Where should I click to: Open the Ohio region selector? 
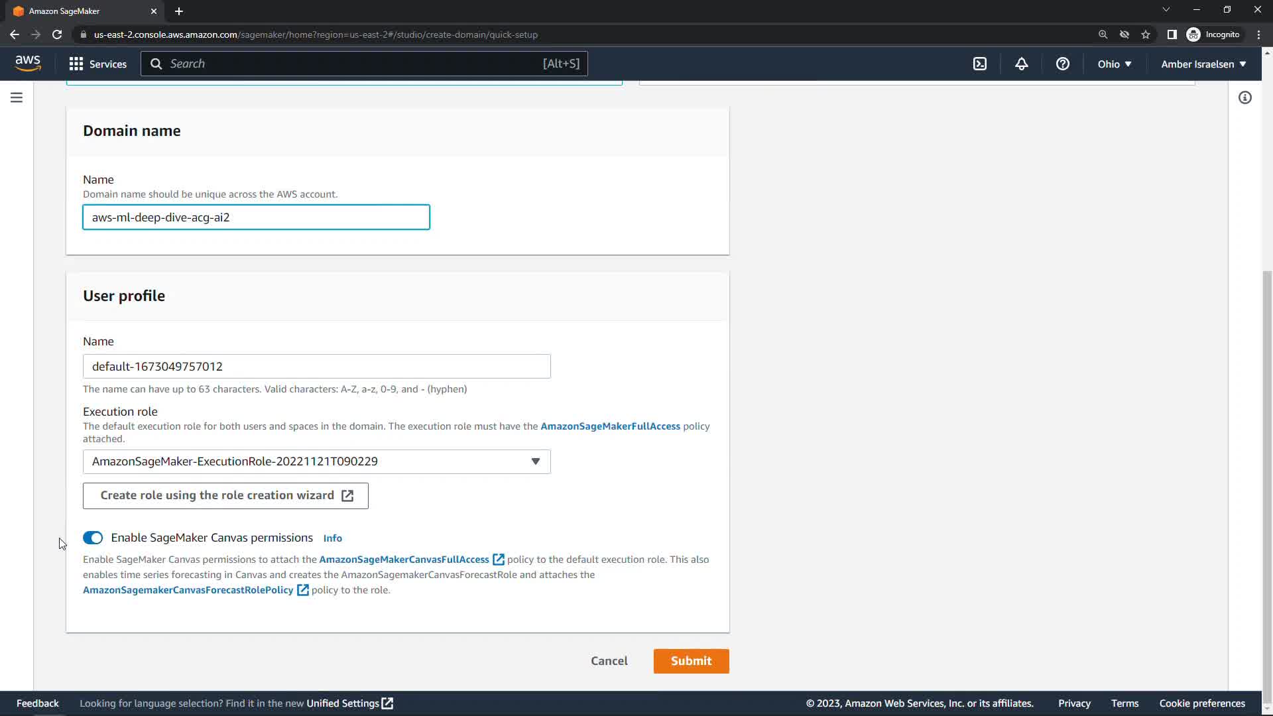tap(1114, 64)
